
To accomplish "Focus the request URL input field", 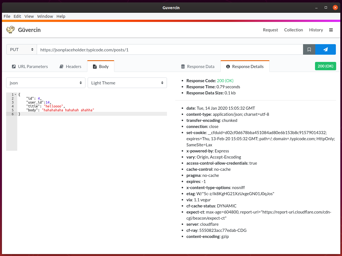I will 170,49.
